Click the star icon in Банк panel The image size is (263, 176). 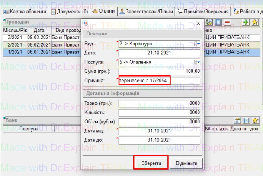click(254, 120)
